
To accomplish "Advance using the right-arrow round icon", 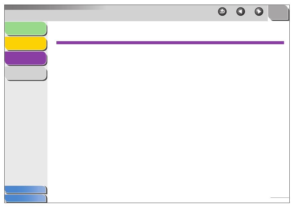I will coord(259,12).
